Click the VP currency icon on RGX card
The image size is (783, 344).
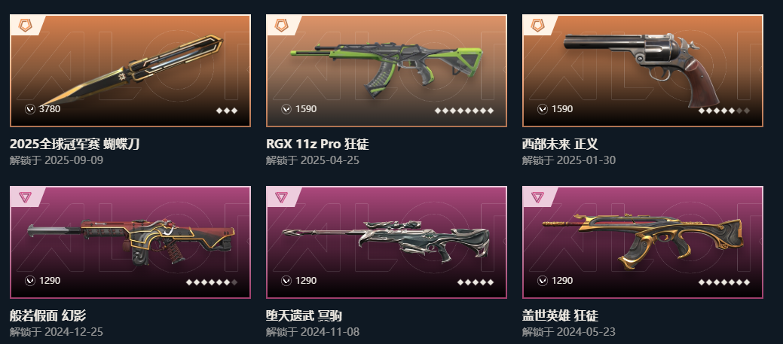pyautogui.click(x=286, y=109)
